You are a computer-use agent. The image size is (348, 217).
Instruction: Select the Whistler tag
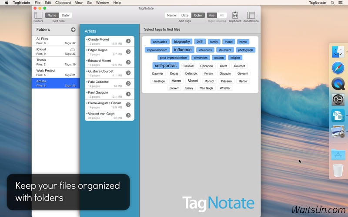pyautogui.click(x=225, y=88)
